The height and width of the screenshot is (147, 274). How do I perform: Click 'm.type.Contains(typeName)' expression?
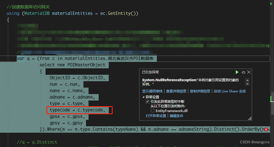click(107, 129)
